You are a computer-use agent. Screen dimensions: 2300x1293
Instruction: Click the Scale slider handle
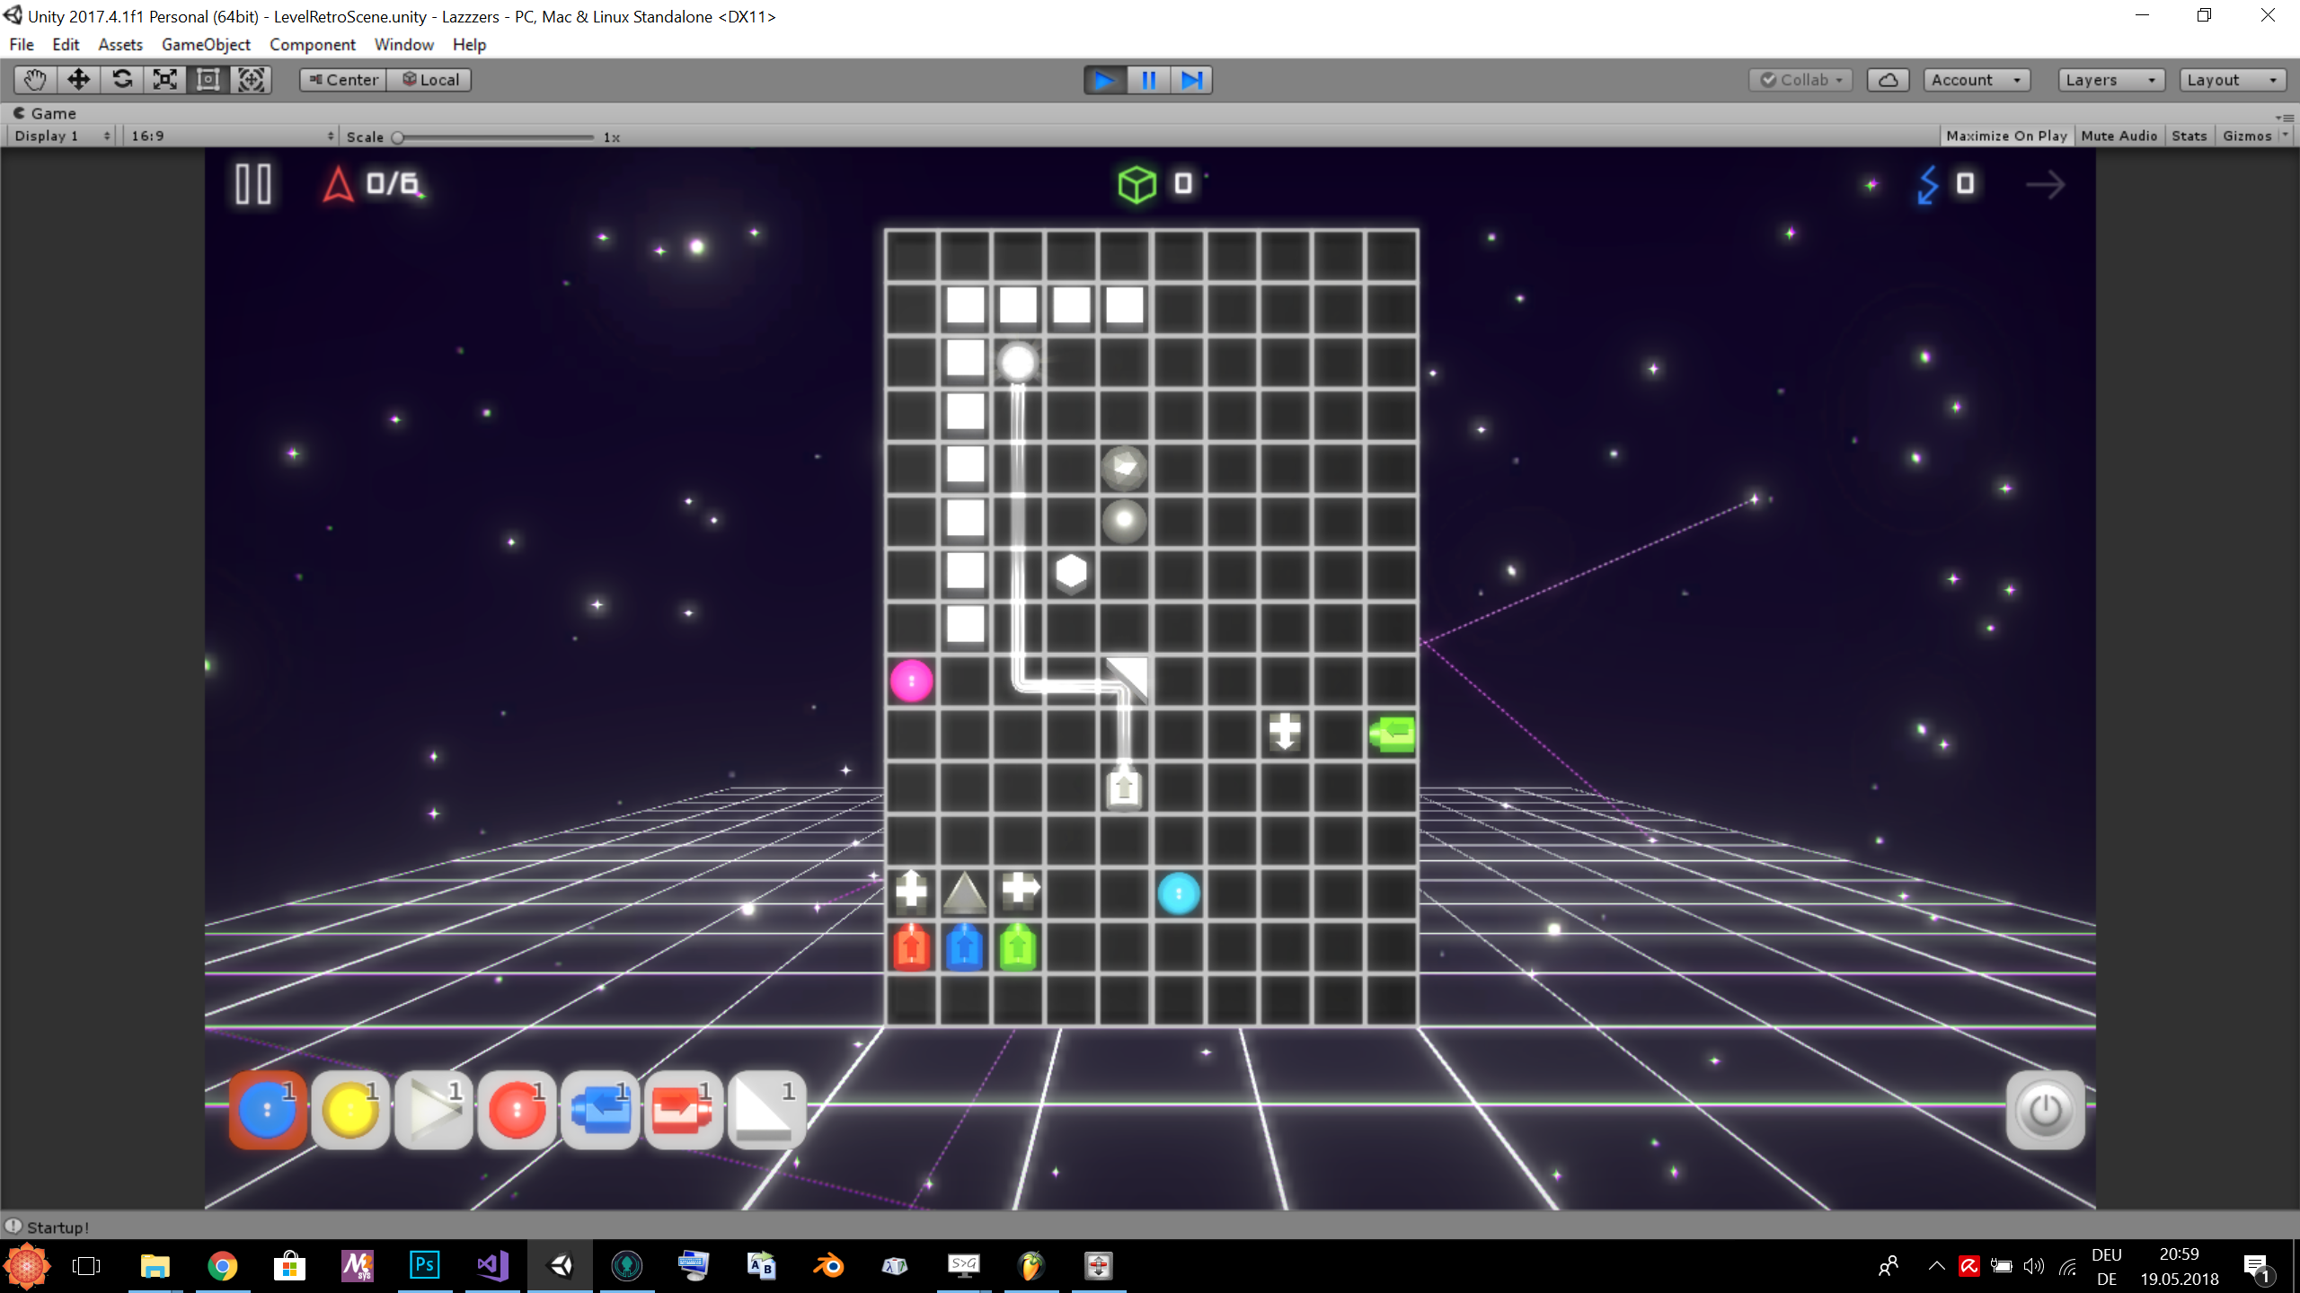pyautogui.click(x=398, y=137)
